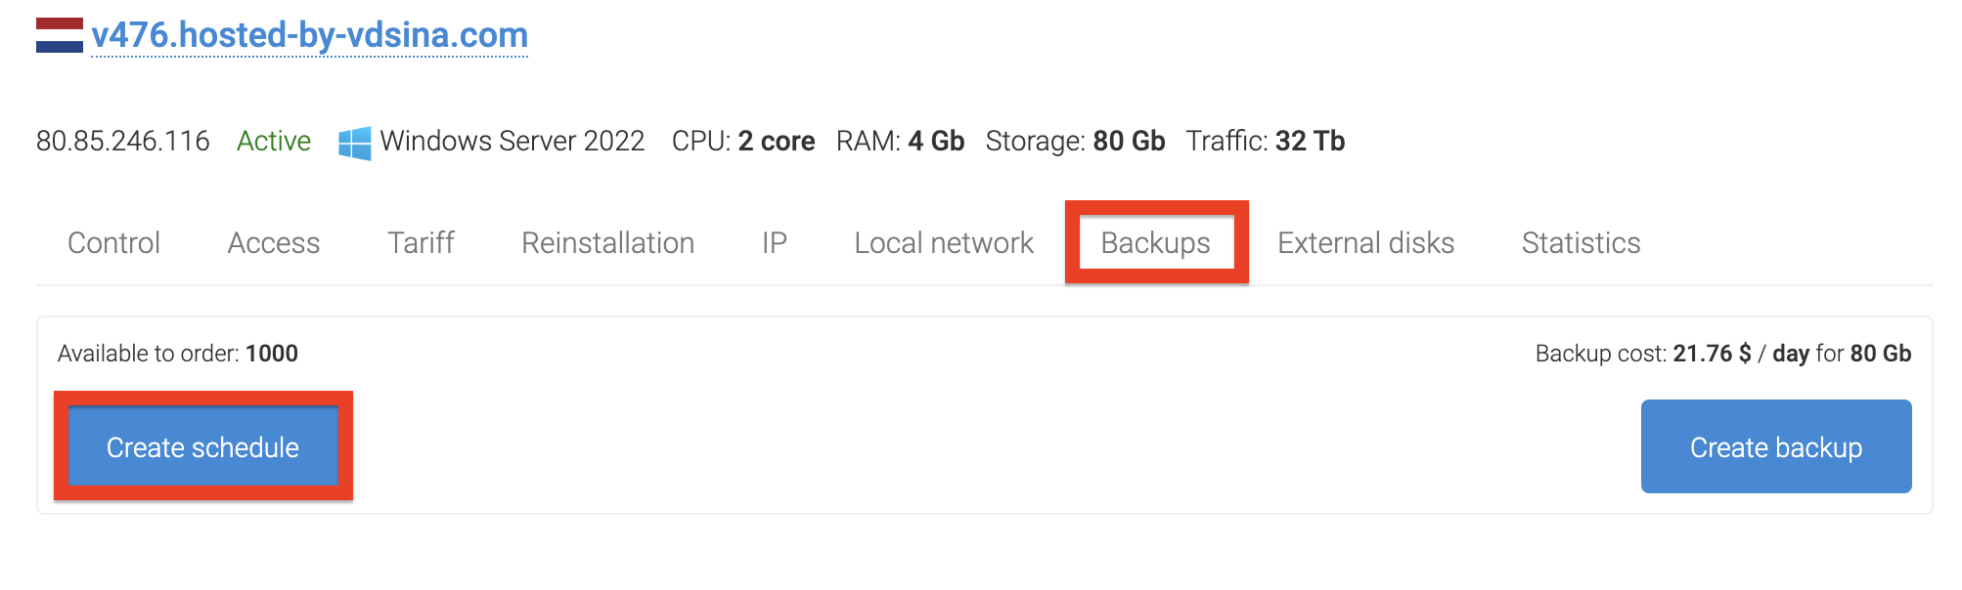Select the Backups tab
The image size is (1962, 590).
click(x=1156, y=242)
